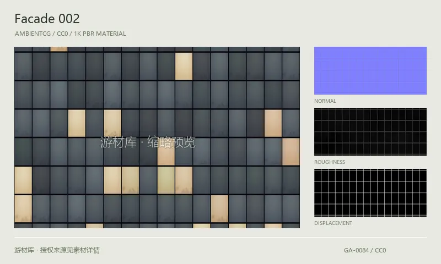Click the DISPLACEMENT label
The image size is (441, 264).
click(x=334, y=223)
